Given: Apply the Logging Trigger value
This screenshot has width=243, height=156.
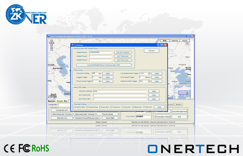Looking at the screenshot, I should tap(108, 77).
